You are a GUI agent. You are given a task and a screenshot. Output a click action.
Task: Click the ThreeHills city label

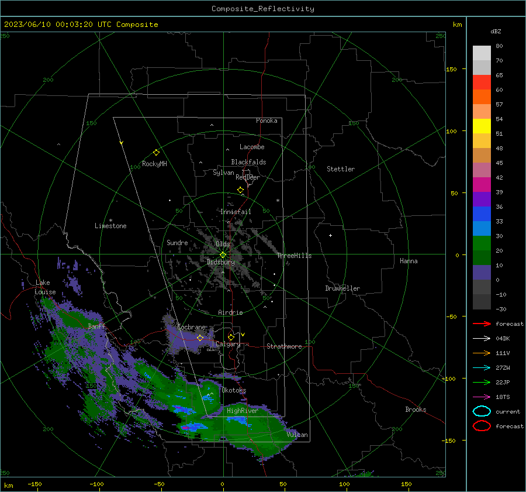click(x=294, y=256)
